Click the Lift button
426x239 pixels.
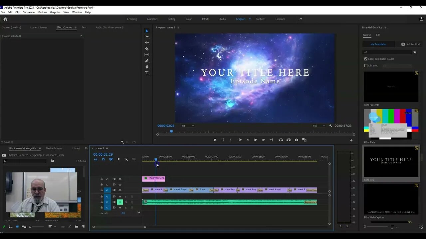[281, 140]
